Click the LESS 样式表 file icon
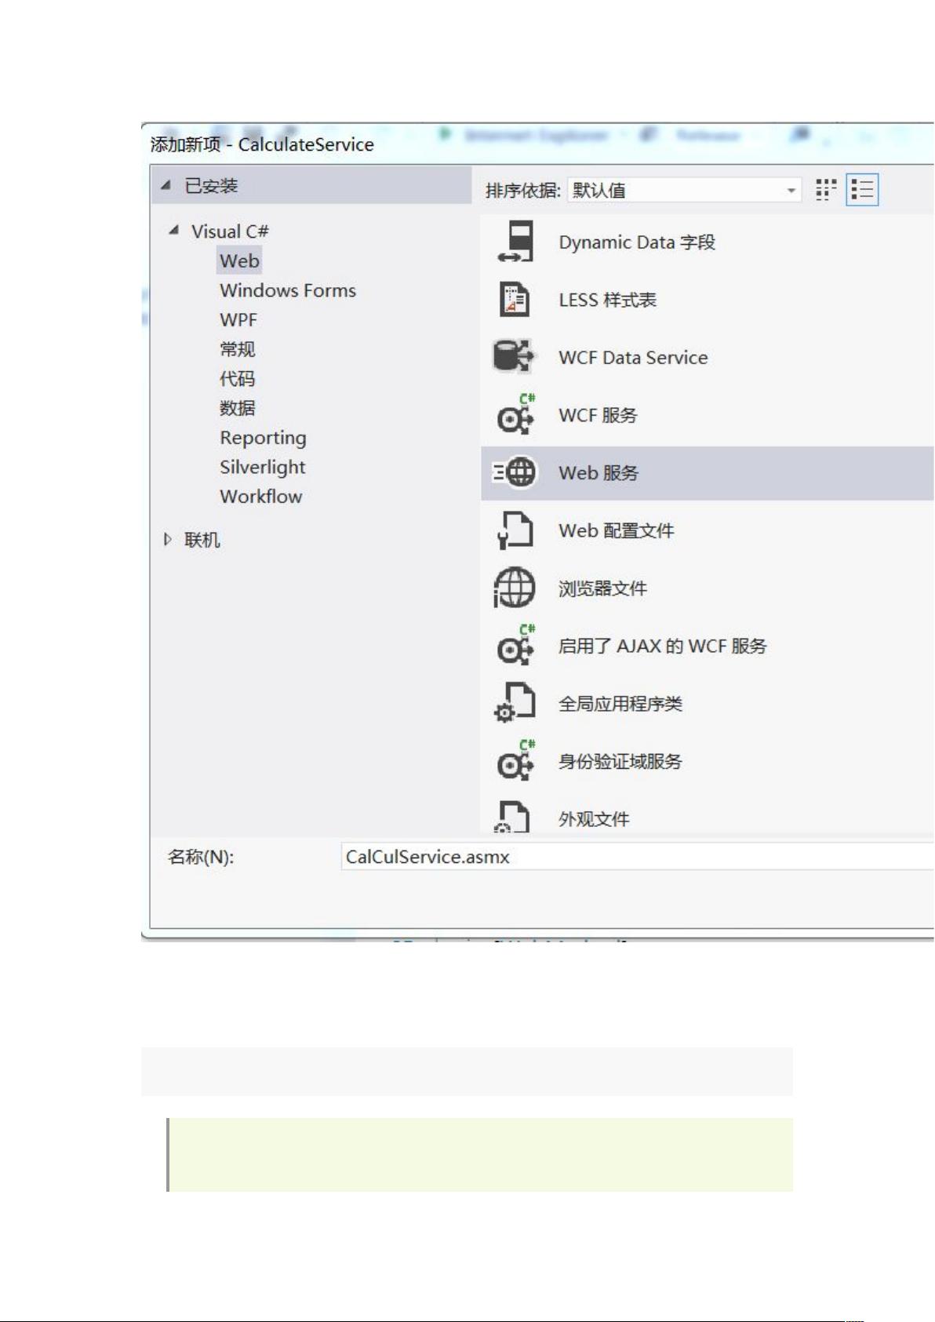935x1322 pixels. pos(515,300)
